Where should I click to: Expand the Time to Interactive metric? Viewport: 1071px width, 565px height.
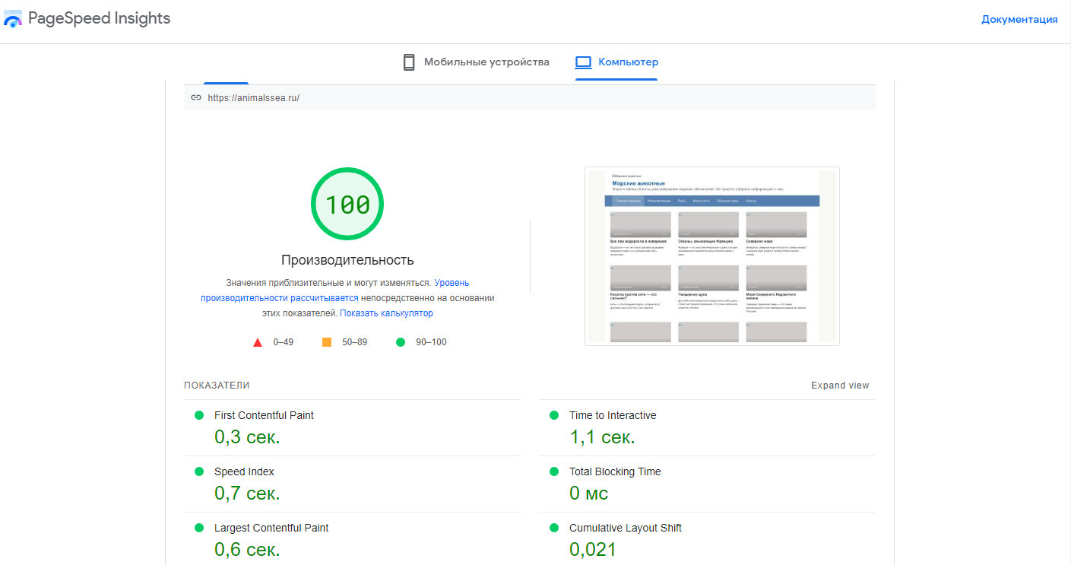click(x=612, y=415)
